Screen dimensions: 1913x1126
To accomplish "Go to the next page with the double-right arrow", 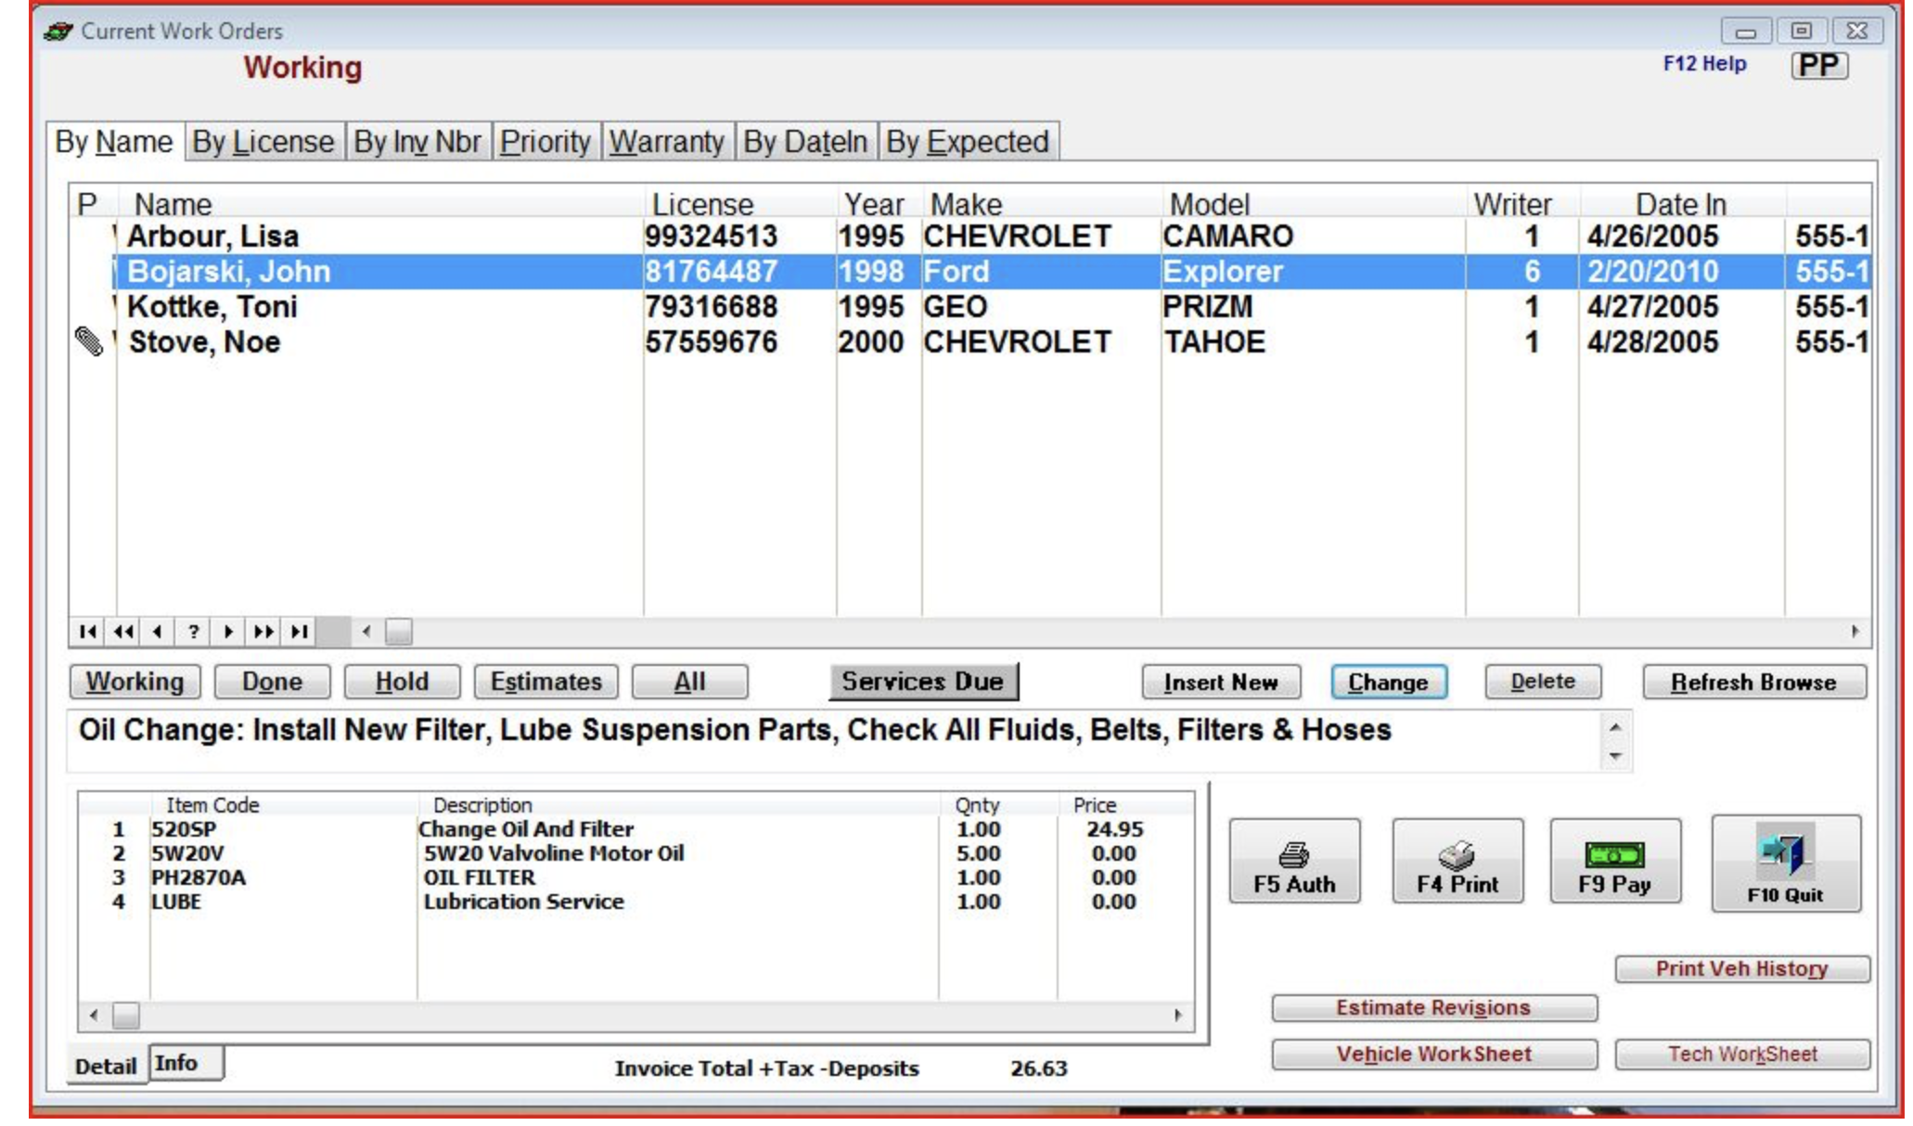I will [263, 632].
